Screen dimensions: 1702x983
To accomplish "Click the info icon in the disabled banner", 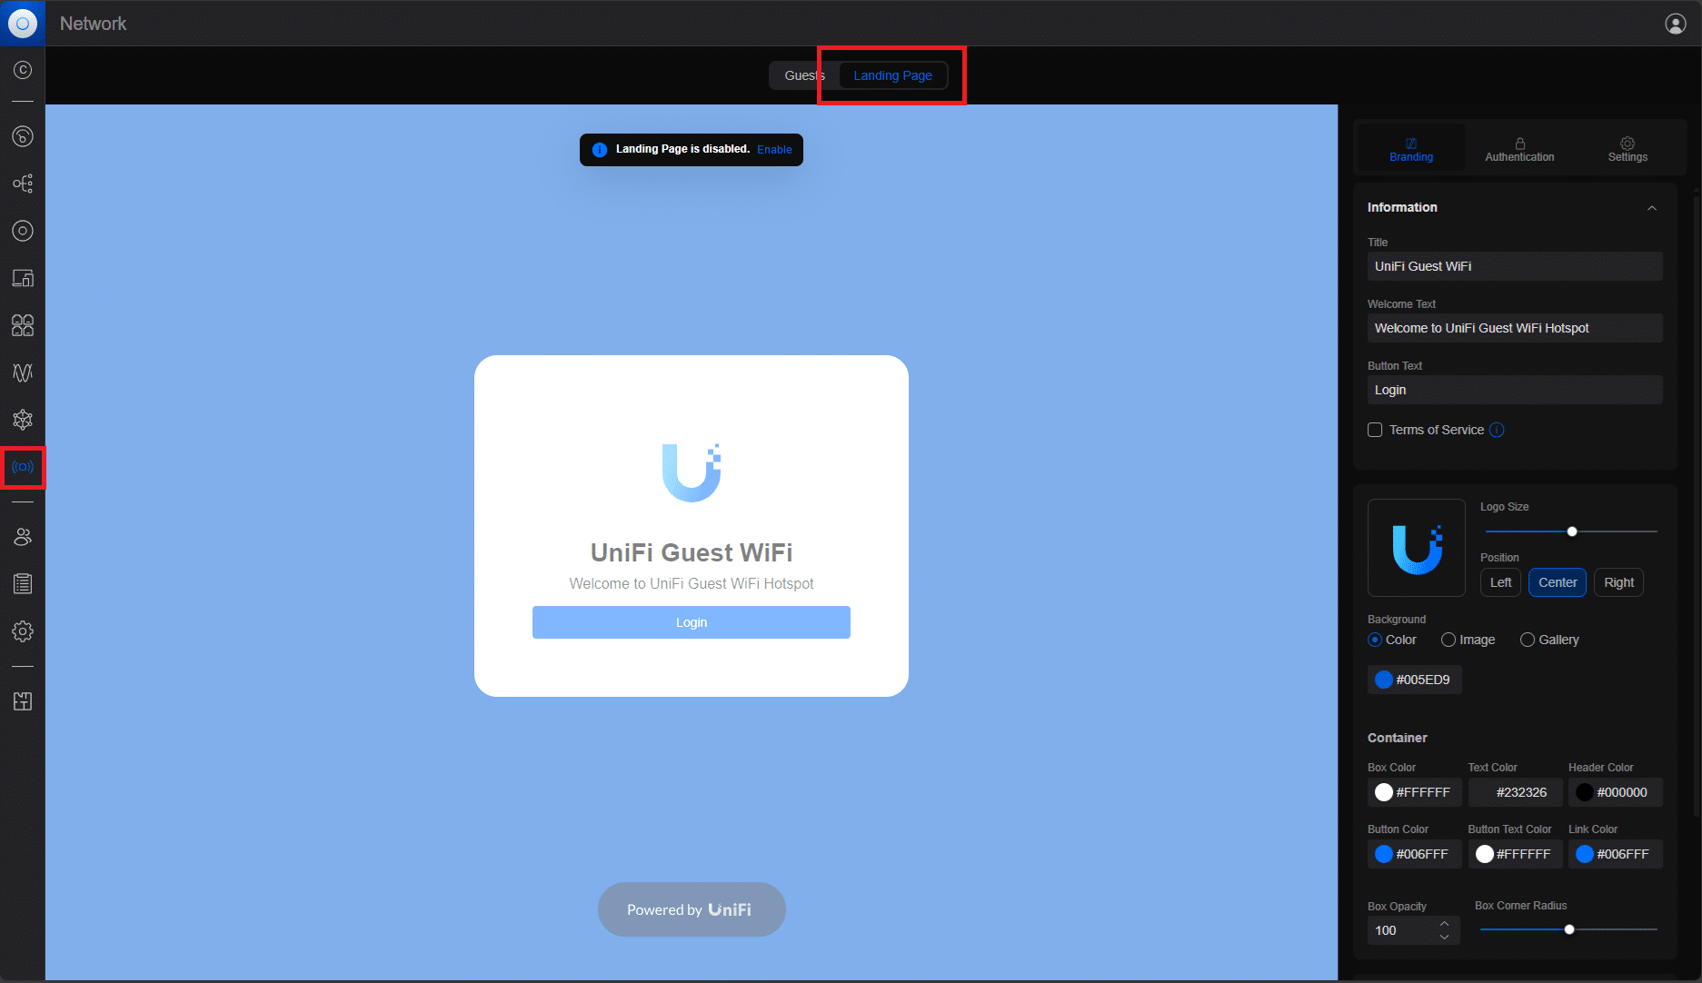I will [x=599, y=150].
